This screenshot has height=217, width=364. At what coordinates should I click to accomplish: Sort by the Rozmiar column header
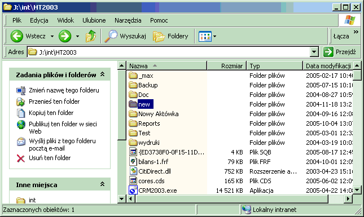pos(226,66)
